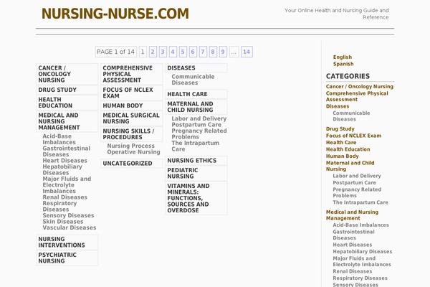
Task: Open sidebar Maternal and Child Nursing category
Action: click(350, 166)
